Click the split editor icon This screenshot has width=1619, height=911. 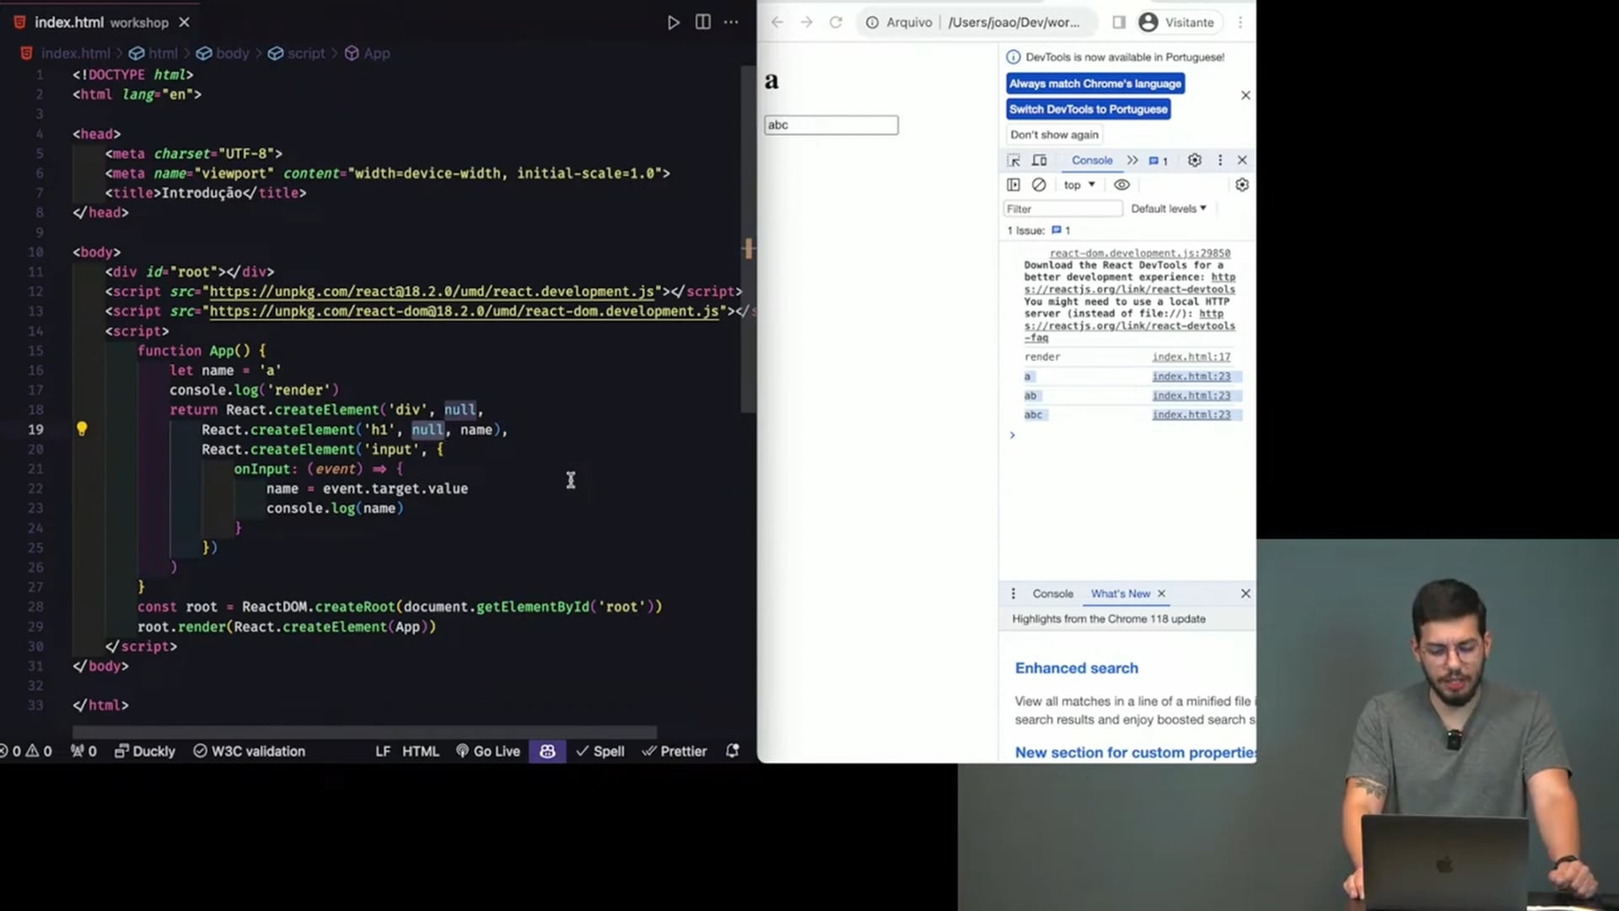(702, 23)
